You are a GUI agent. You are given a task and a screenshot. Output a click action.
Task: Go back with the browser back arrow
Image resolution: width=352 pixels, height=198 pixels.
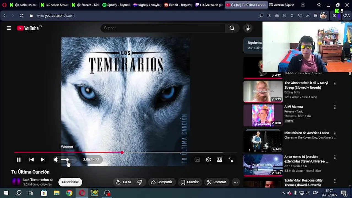coord(4,16)
